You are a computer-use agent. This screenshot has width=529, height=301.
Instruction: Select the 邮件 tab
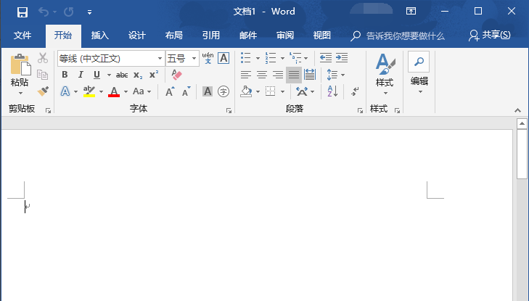(248, 36)
